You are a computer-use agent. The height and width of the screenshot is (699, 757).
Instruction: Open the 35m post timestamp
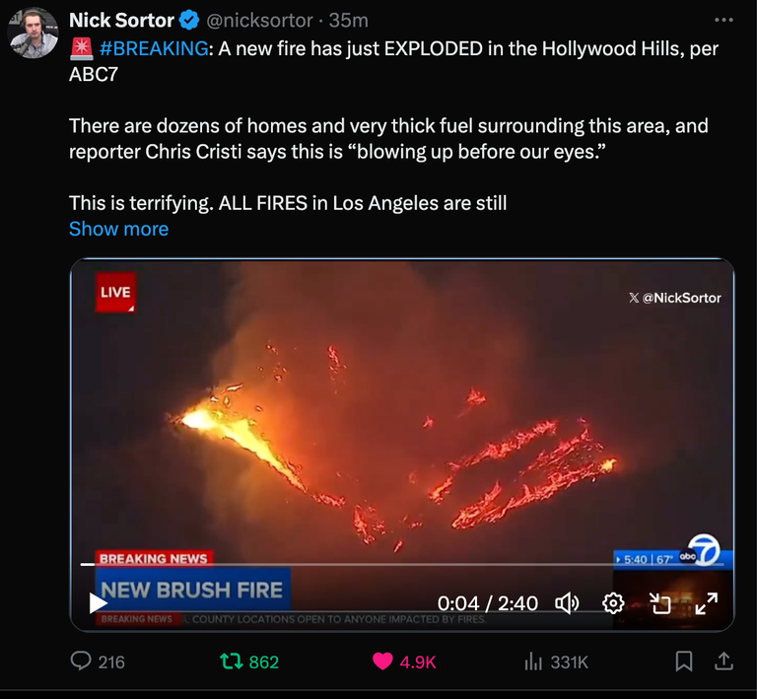click(x=349, y=21)
